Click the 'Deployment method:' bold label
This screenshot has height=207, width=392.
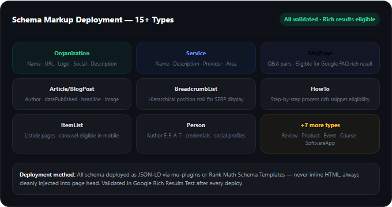click(47, 175)
